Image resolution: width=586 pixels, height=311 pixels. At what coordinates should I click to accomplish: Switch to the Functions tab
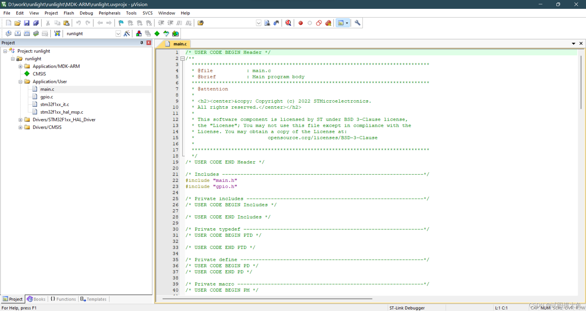65,299
